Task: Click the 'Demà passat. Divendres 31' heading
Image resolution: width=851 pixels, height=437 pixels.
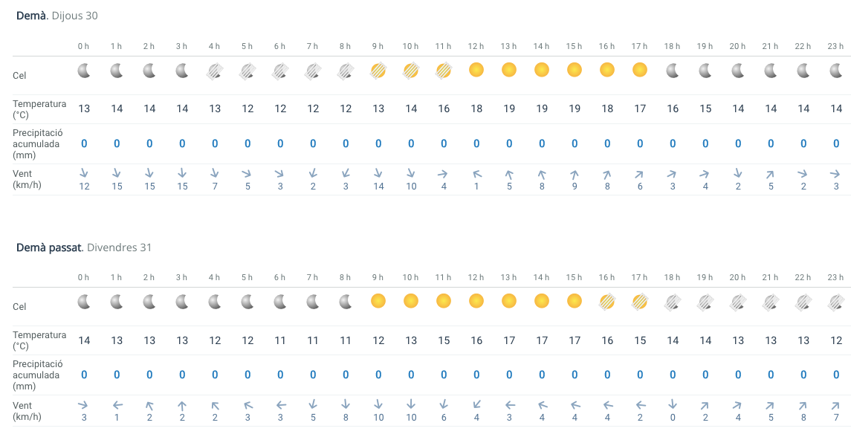Action: pos(84,247)
